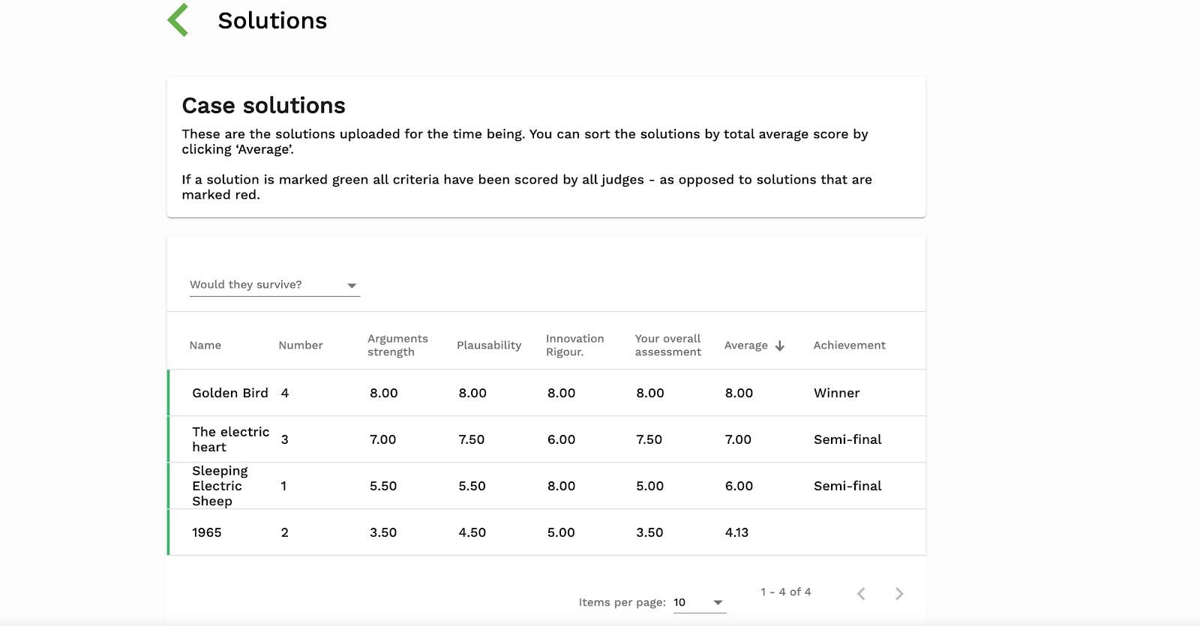The image size is (1200, 626).
Task: Sort by Number column header
Action: pos(300,346)
